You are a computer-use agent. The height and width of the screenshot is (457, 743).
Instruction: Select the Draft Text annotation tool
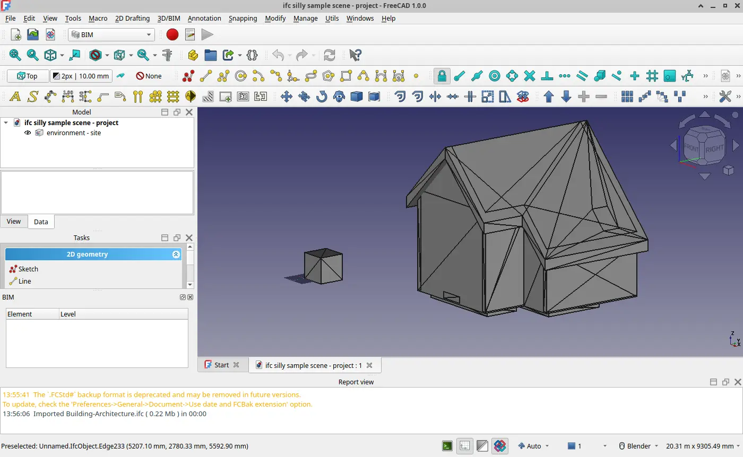pyautogui.click(x=15, y=96)
